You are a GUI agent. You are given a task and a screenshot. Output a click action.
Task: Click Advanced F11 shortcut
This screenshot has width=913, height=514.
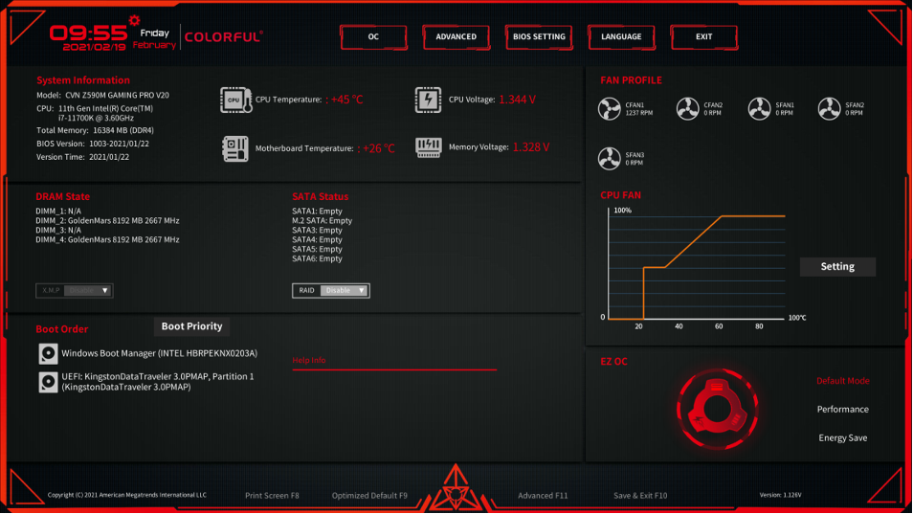pyautogui.click(x=543, y=496)
